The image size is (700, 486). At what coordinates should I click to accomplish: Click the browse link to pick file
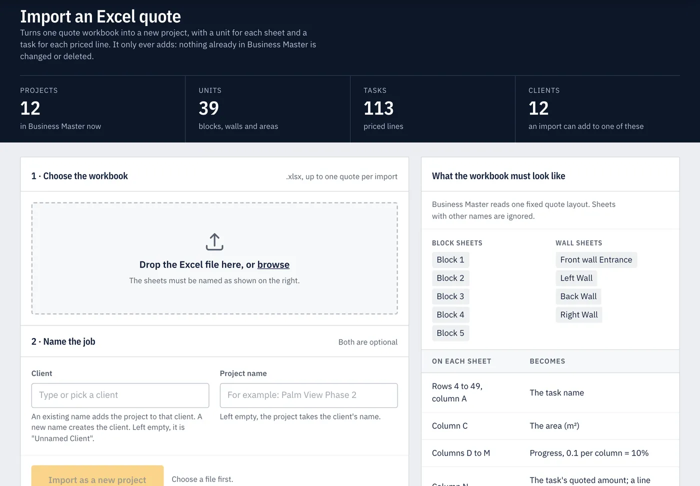pos(273,264)
